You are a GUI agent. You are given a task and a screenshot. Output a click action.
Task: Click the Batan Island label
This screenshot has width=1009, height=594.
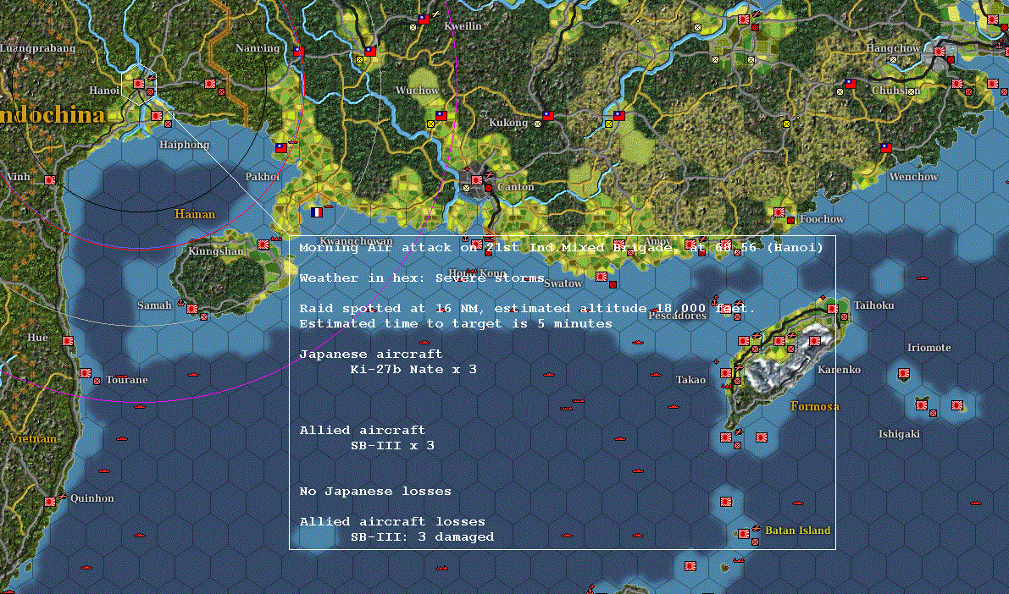pos(798,531)
